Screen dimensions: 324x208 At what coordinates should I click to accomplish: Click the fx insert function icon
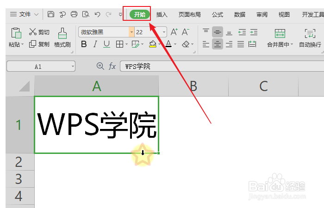click(112, 67)
